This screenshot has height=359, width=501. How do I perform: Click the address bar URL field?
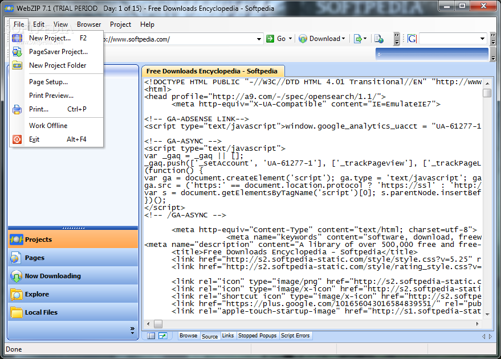pyautogui.click(x=179, y=39)
